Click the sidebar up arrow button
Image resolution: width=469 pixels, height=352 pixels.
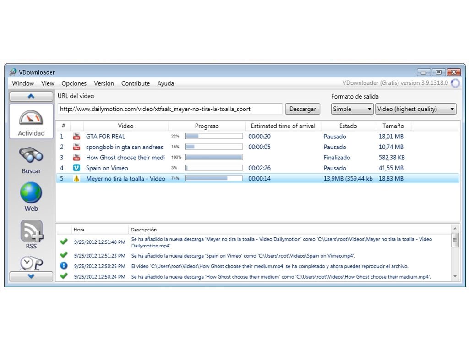[x=31, y=96]
